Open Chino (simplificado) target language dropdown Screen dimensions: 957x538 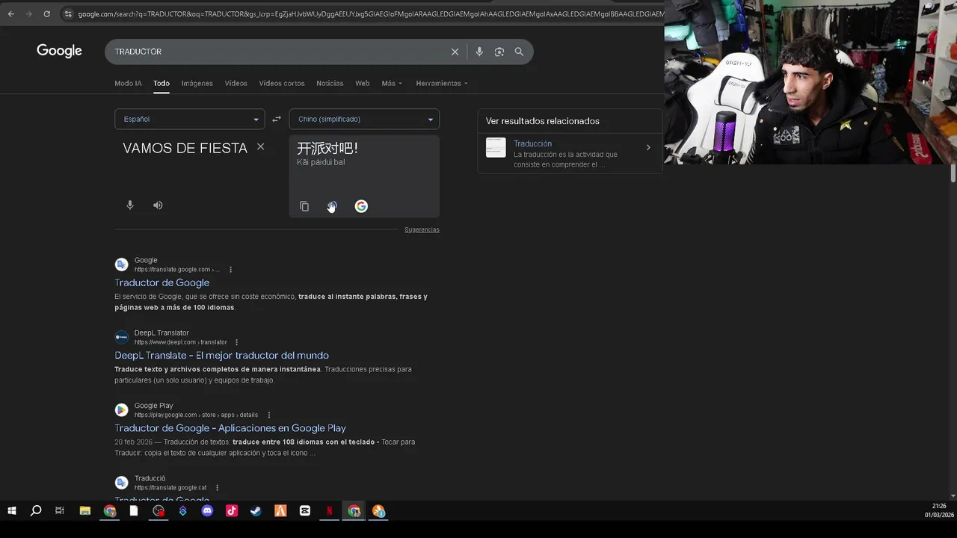tap(364, 120)
